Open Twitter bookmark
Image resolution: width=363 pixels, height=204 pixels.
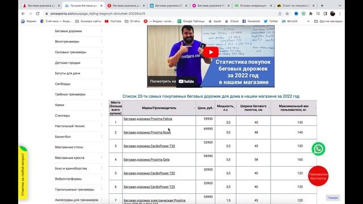coord(271,21)
